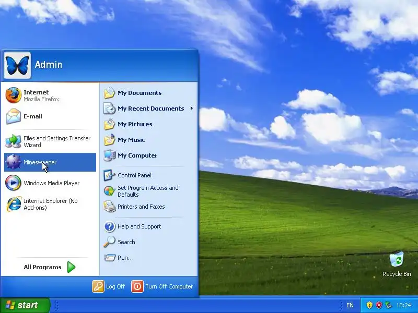Open the Recycle Bin on desktop
The width and height of the screenshot is (418, 313).
click(x=397, y=259)
